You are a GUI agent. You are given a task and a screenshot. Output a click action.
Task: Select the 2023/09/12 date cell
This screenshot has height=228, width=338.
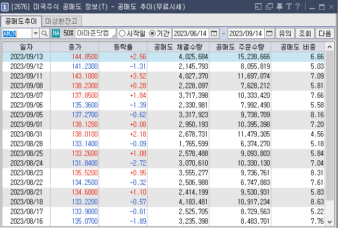(x=26, y=66)
